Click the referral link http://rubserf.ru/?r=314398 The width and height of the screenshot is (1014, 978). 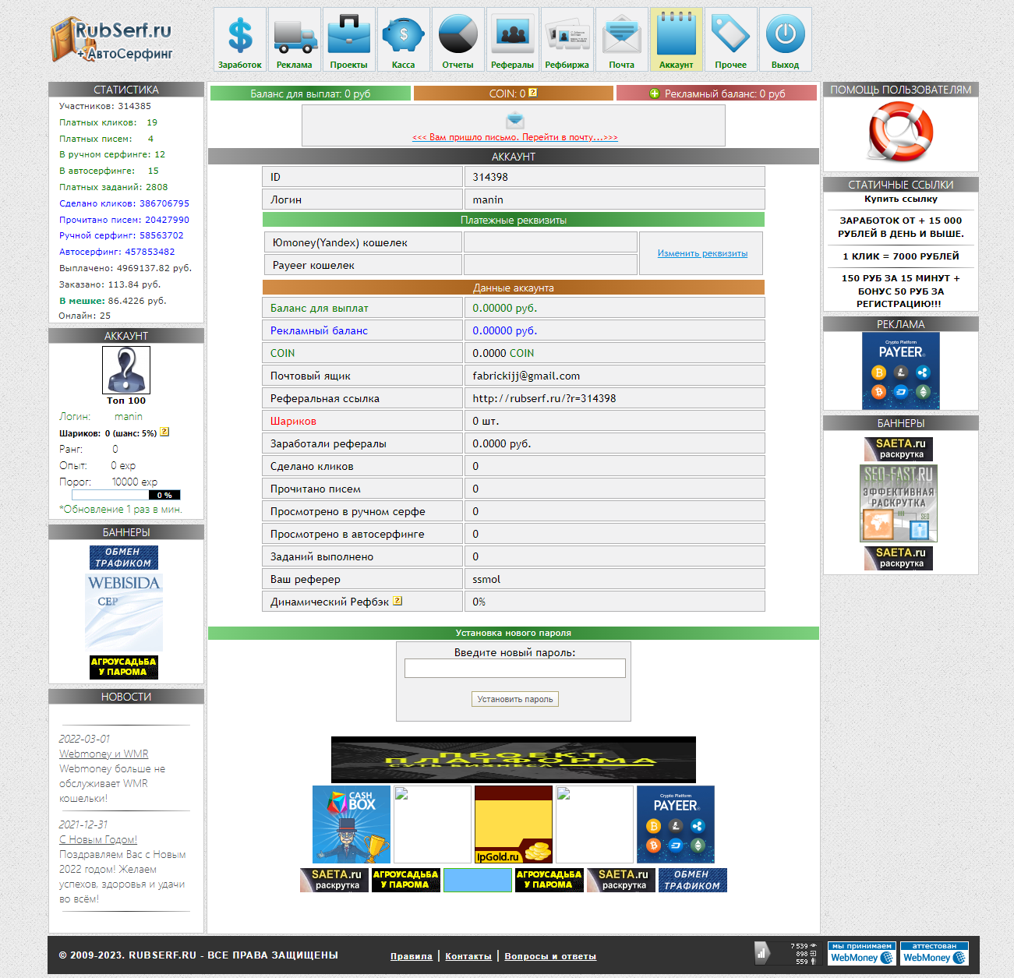click(x=544, y=398)
